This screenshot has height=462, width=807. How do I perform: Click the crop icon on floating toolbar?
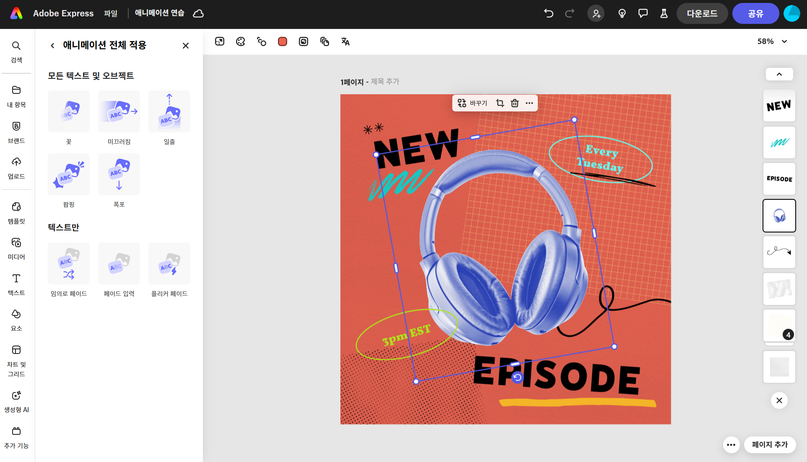click(500, 103)
